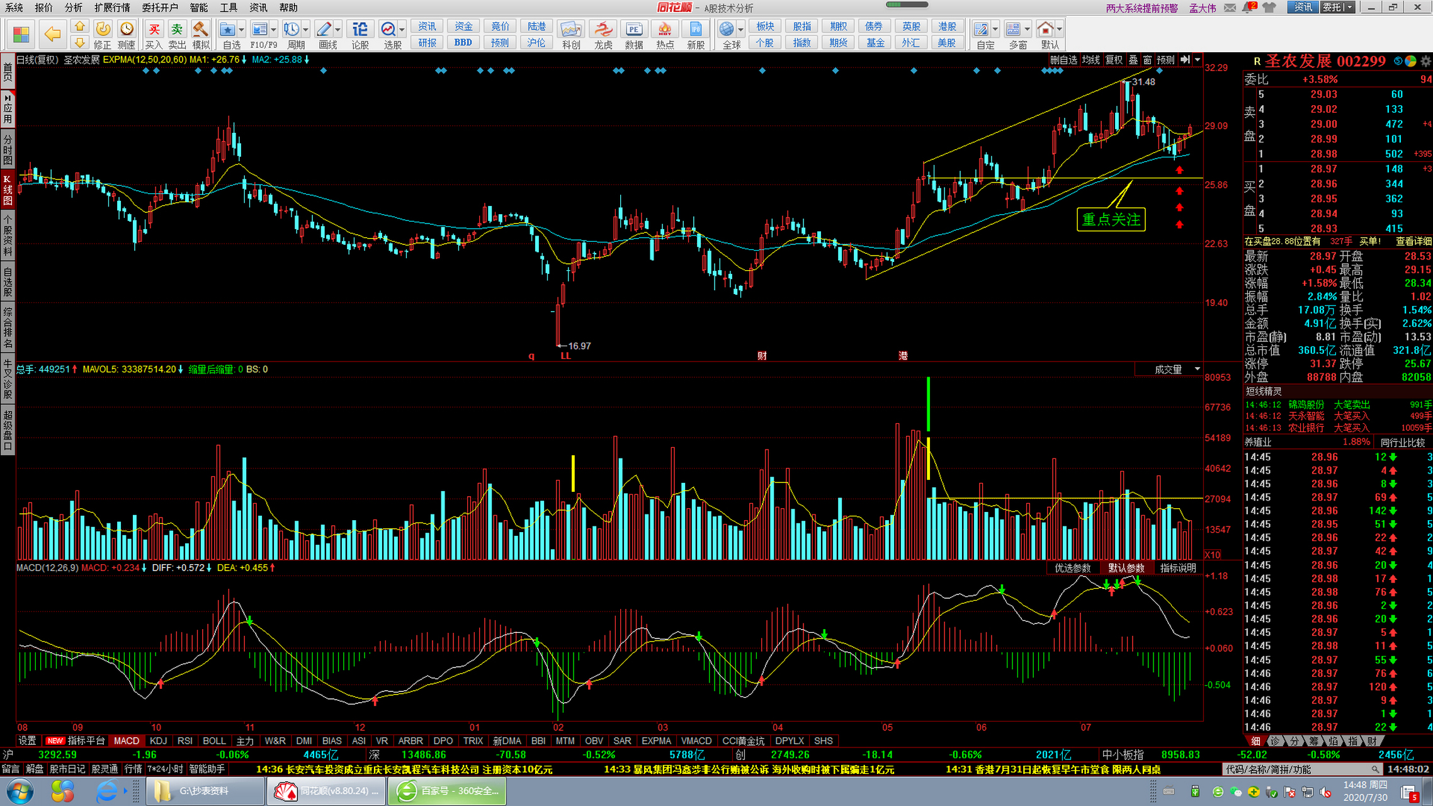Screen dimensions: 1433x806
Task: Click the 热点 flame hotspot icon
Action: (664, 30)
